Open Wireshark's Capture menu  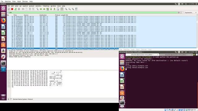tap(25, 6)
